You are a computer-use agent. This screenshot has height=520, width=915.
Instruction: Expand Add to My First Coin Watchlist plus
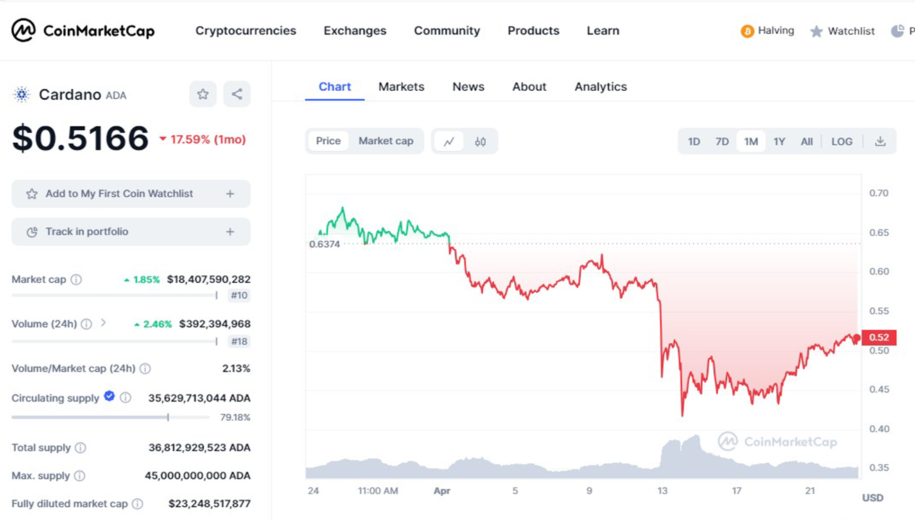[230, 194]
